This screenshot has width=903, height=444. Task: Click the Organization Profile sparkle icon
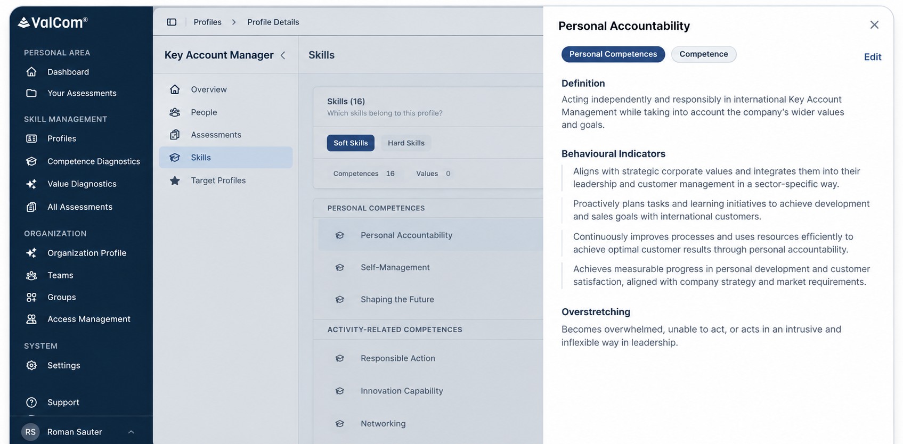point(31,253)
